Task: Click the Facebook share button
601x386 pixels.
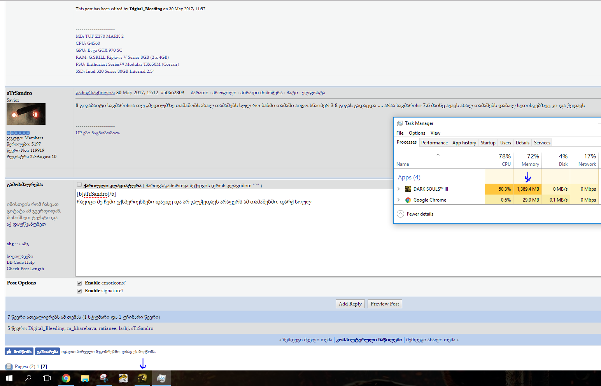Action: [x=47, y=351]
